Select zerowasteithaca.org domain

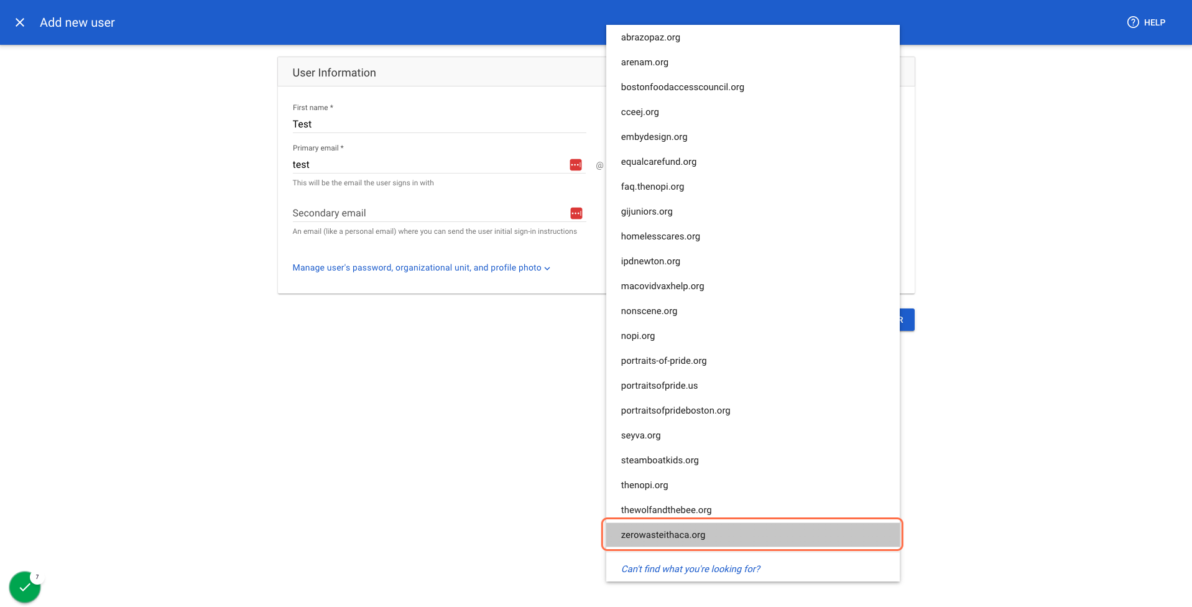click(752, 535)
